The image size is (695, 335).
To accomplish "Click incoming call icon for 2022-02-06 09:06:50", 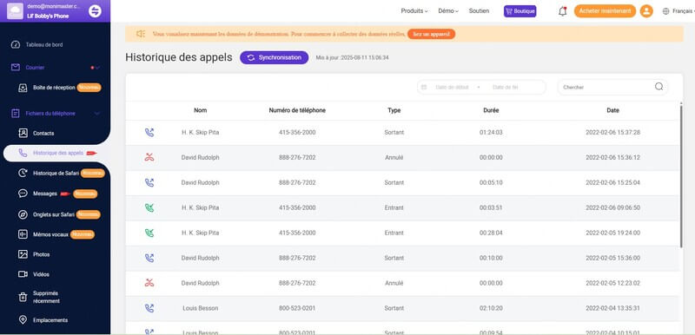I will tap(149, 207).
